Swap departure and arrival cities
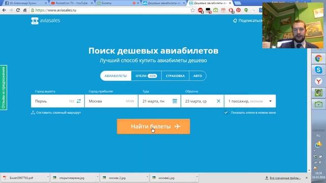Viewport: 326px width, 183px height. click(x=78, y=101)
